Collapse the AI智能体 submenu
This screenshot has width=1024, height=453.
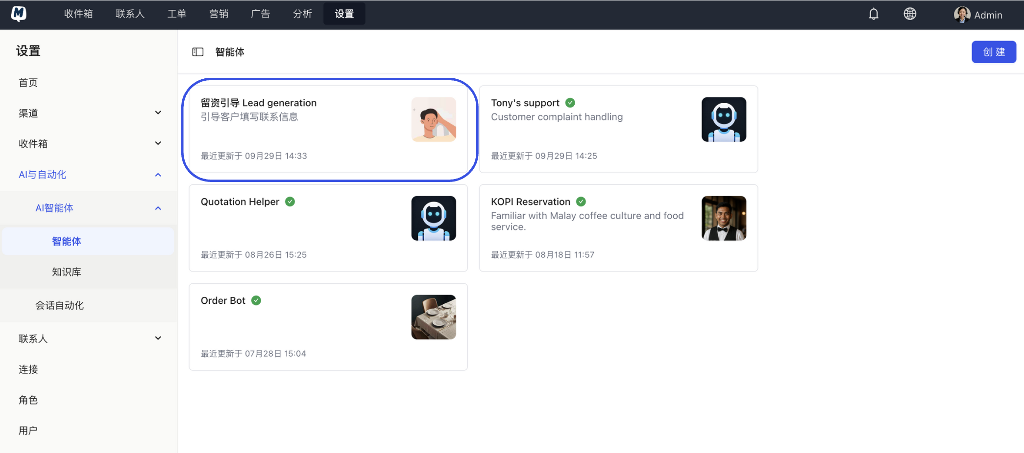tap(158, 208)
